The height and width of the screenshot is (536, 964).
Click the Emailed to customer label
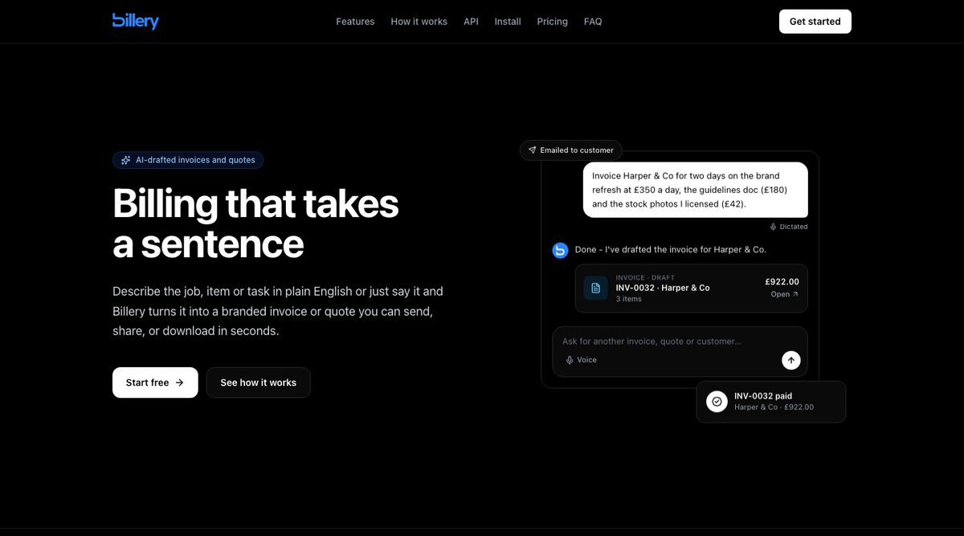point(577,150)
